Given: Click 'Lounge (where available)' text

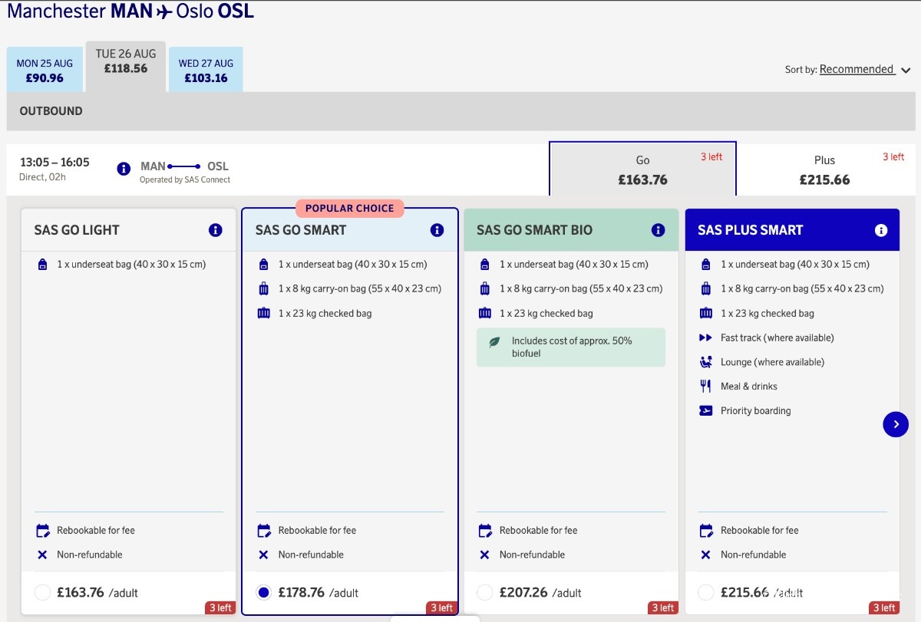Looking at the screenshot, I should click(x=772, y=362).
